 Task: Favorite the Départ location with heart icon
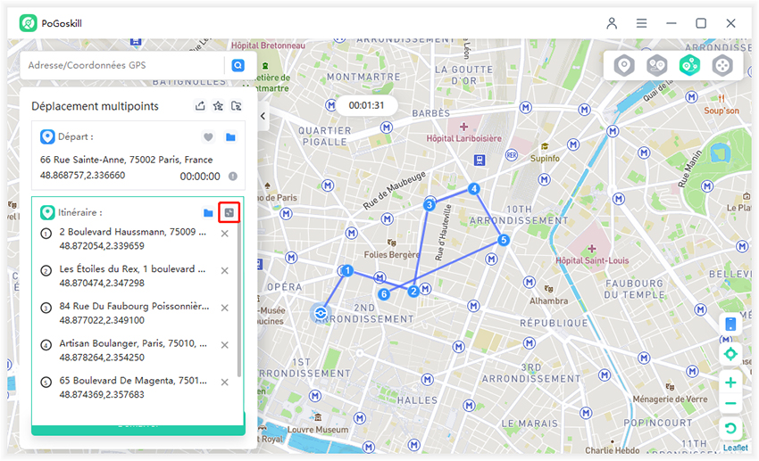click(208, 137)
